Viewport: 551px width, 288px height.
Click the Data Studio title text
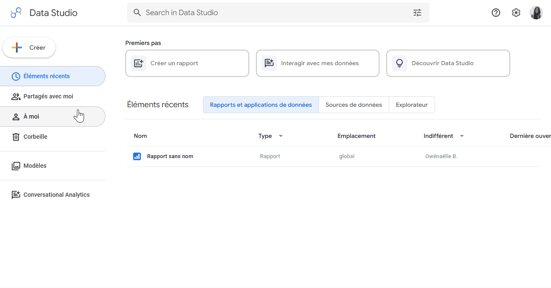click(x=53, y=13)
